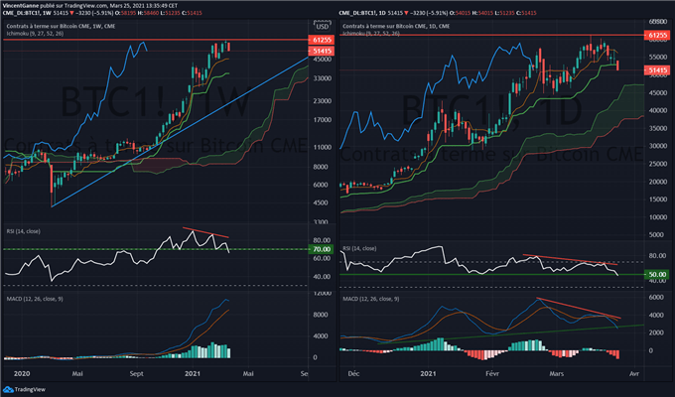Open the USD currency selector on weekly chart
675x397 pixels.
322,26
